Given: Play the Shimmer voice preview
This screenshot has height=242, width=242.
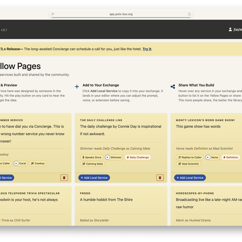Looking at the screenshot, I should [x=108, y=157].
